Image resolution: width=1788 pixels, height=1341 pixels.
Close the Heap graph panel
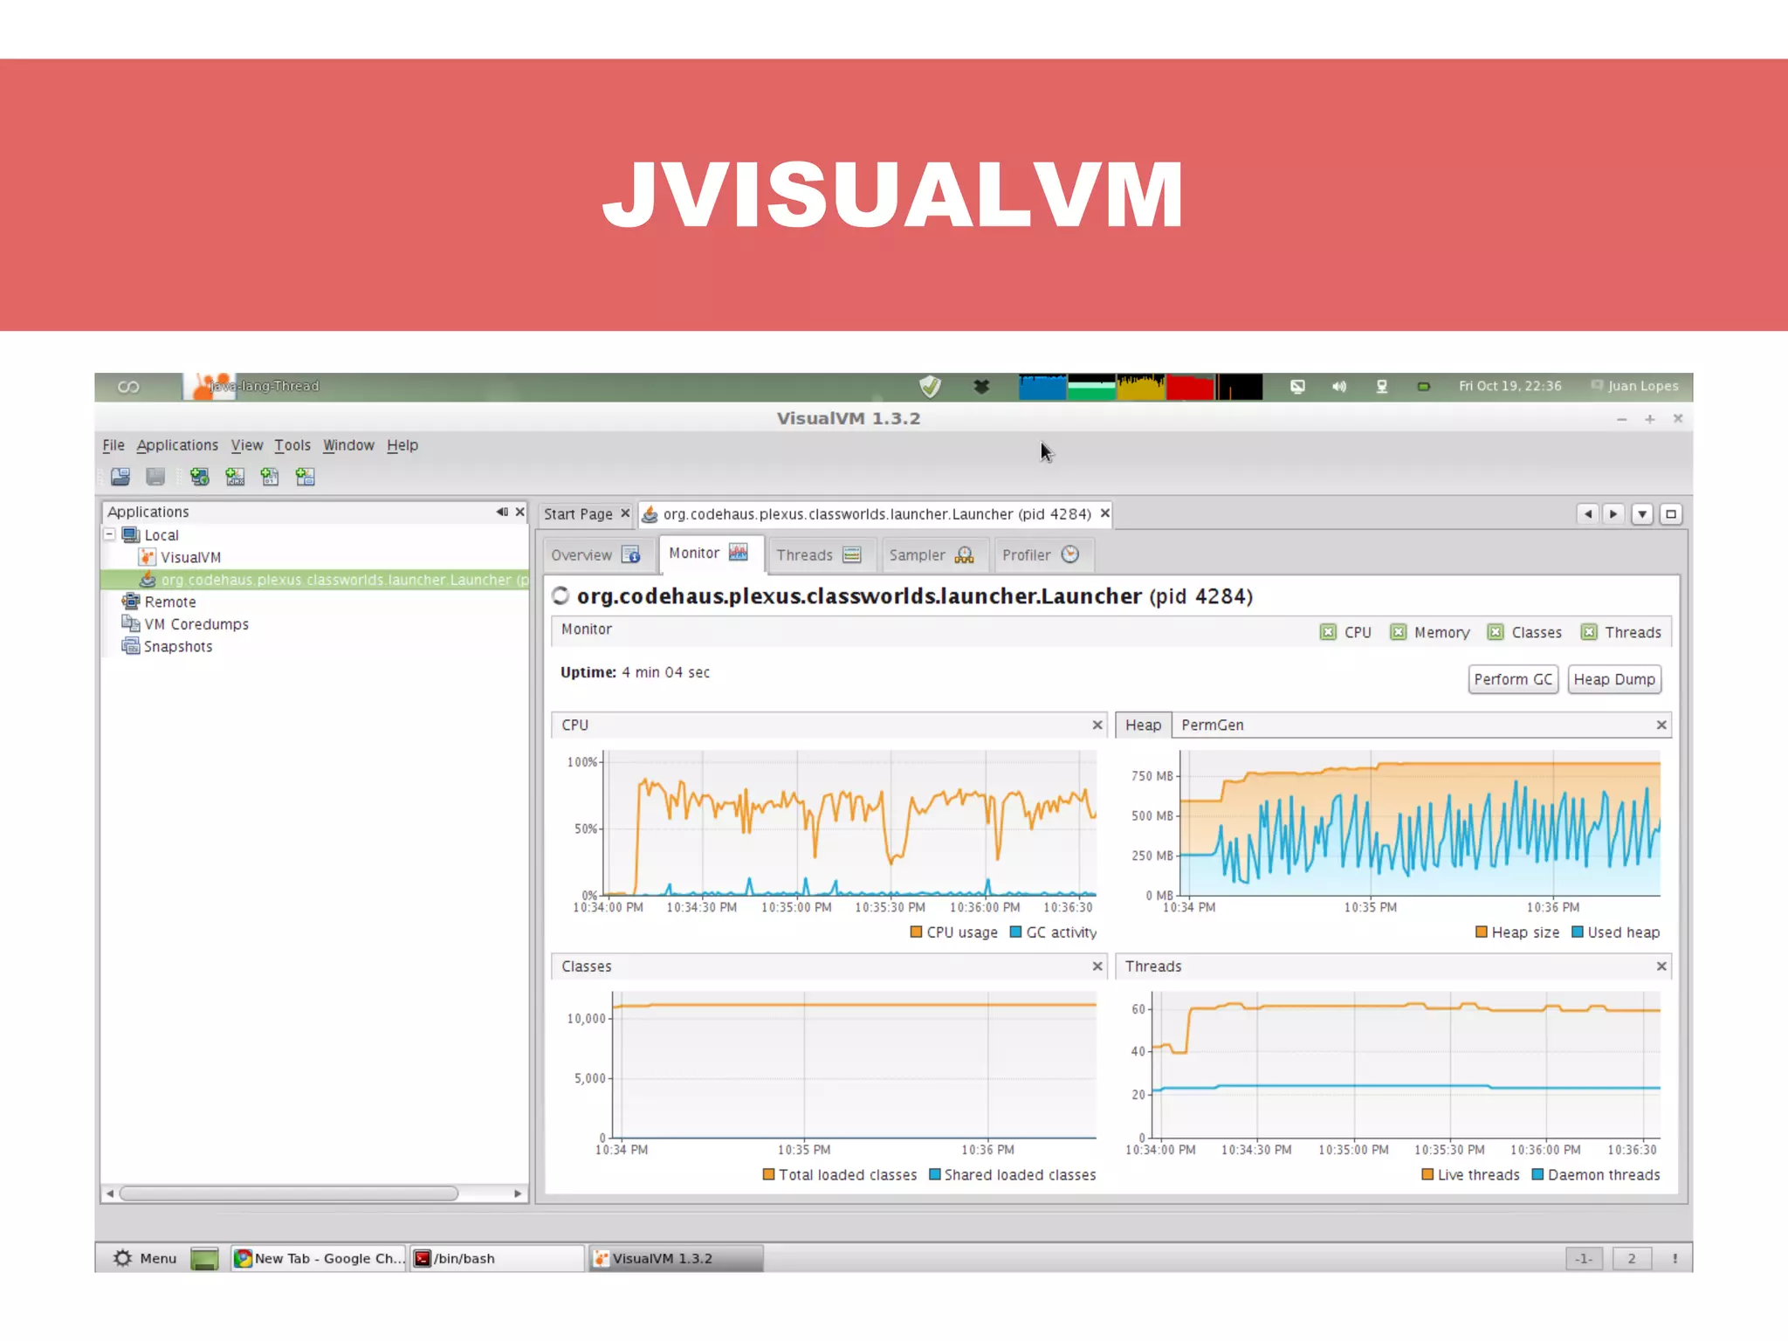(1661, 725)
